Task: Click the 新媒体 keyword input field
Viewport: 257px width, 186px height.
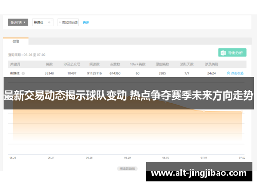Action: click(x=43, y=23)
